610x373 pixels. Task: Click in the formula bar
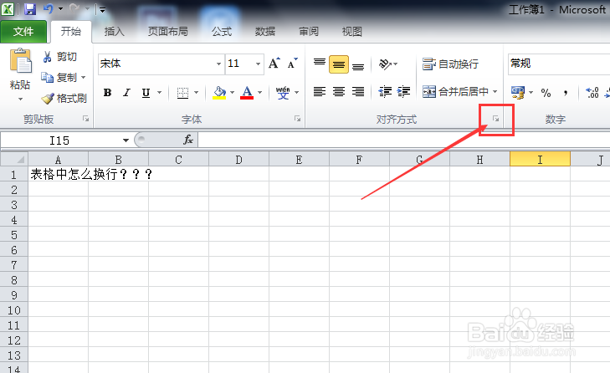tap(404, 140)
